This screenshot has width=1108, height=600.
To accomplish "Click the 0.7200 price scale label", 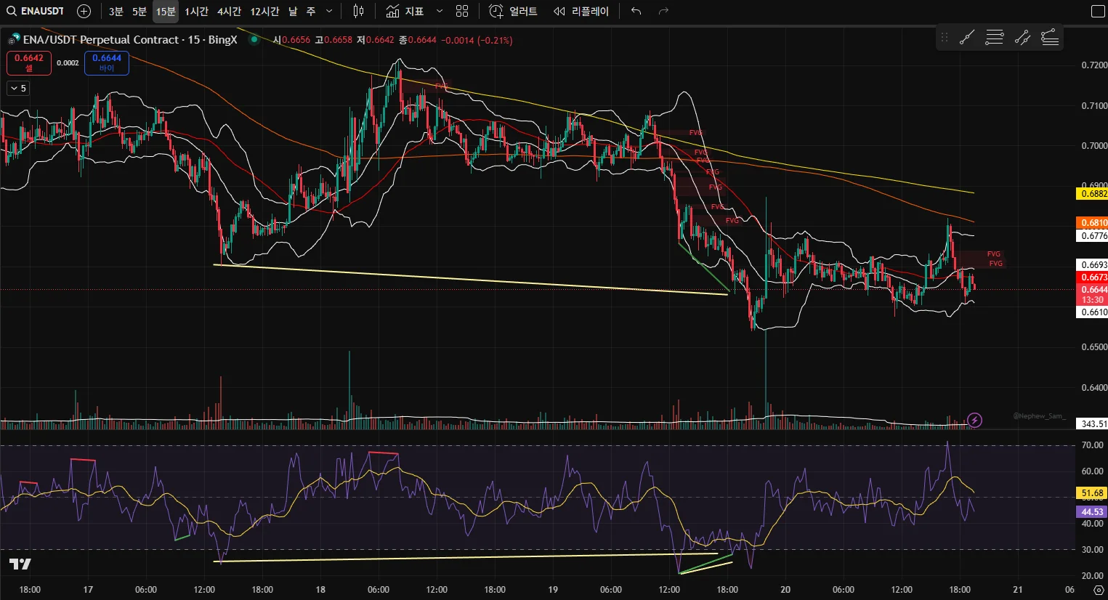I will 1093,65.
